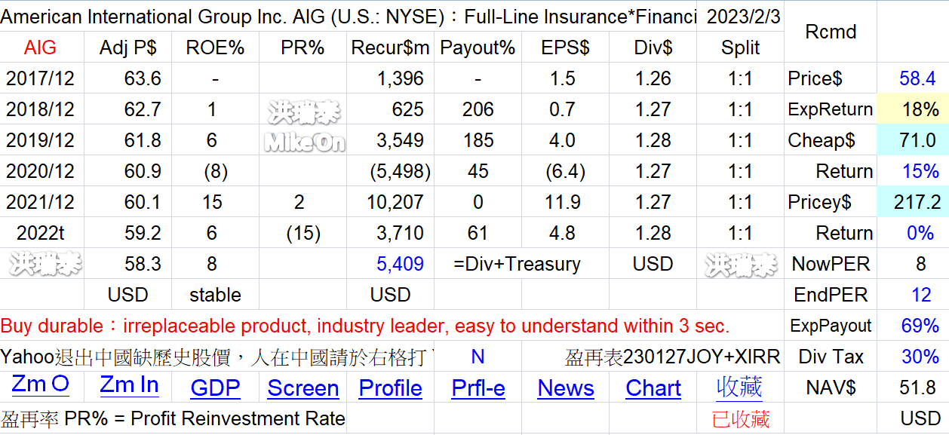949x435 pixels.
Task: Open the Profile link
Action: pos(390,388)
